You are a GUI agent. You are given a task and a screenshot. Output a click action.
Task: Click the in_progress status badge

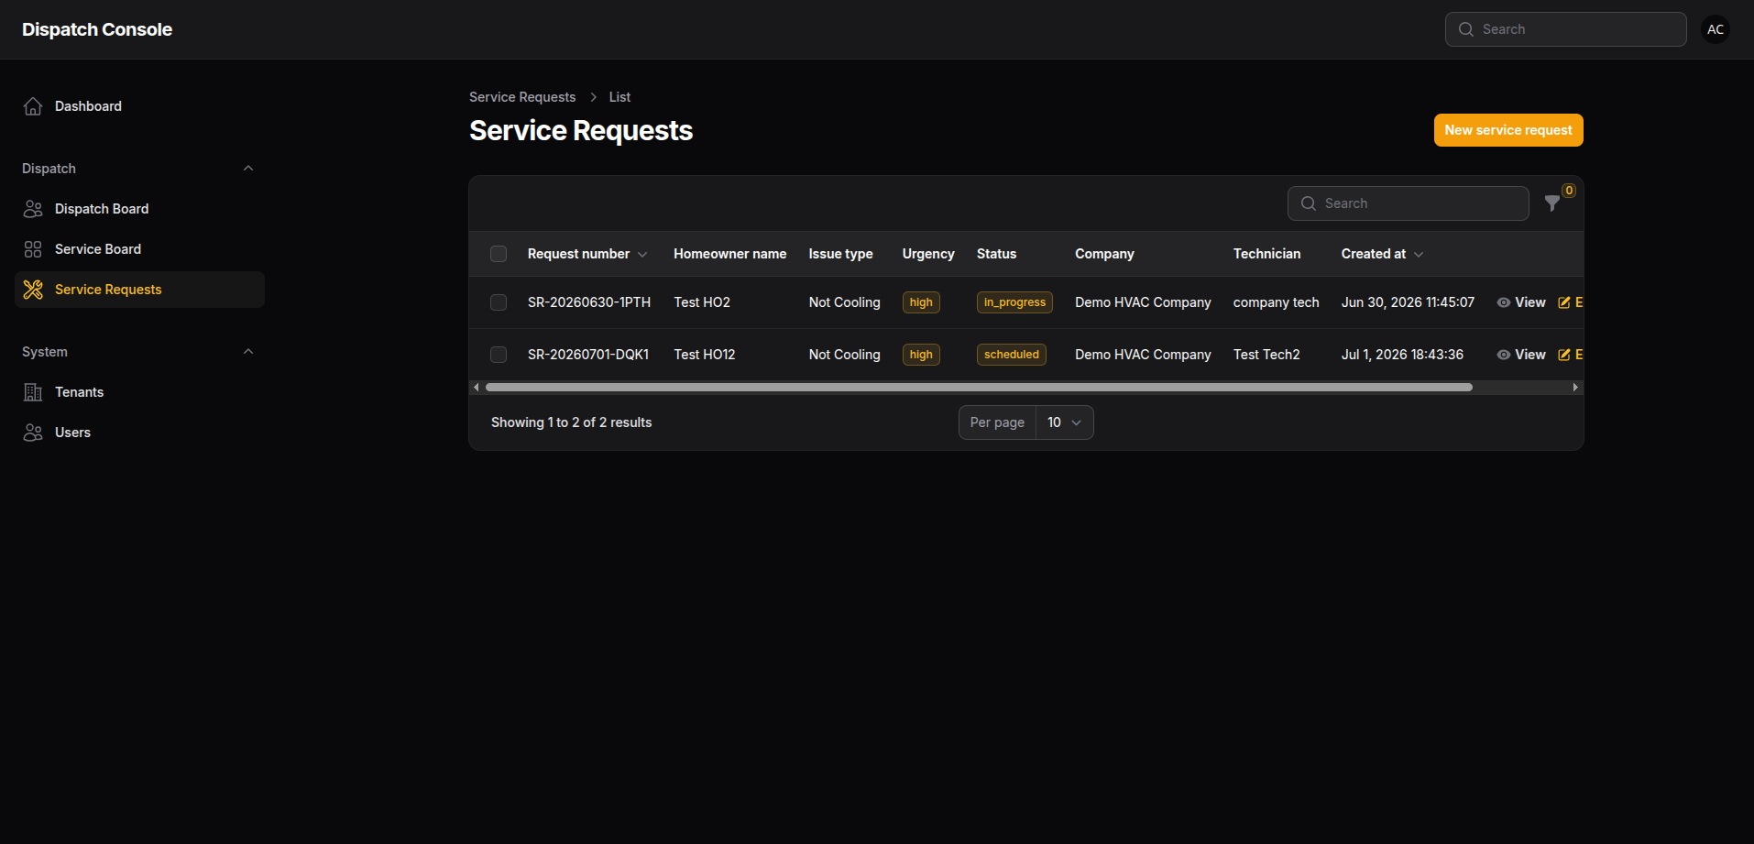pos(1014,302)
